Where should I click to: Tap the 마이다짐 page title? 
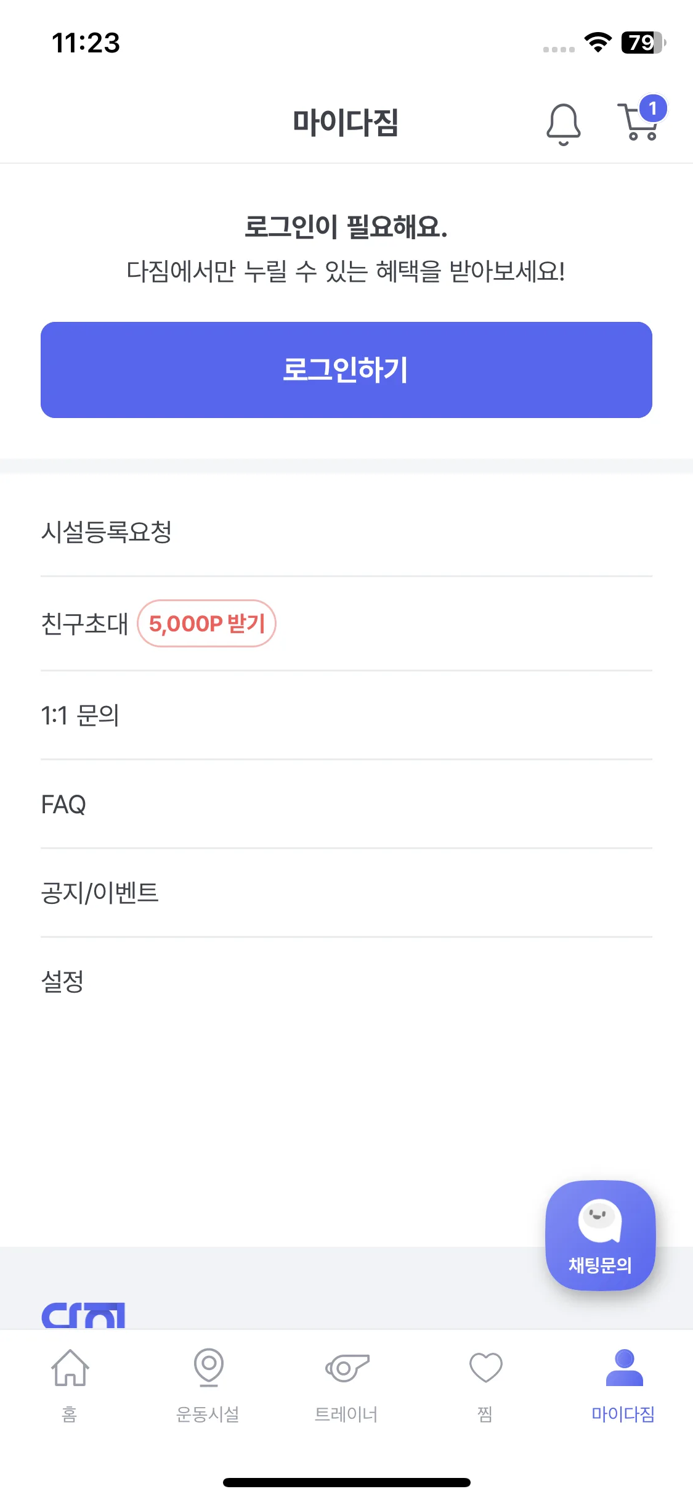346,122
